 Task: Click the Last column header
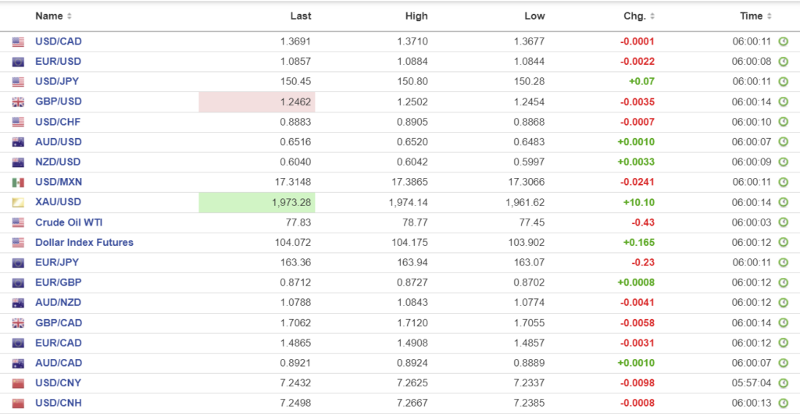(x=300, y=16)
